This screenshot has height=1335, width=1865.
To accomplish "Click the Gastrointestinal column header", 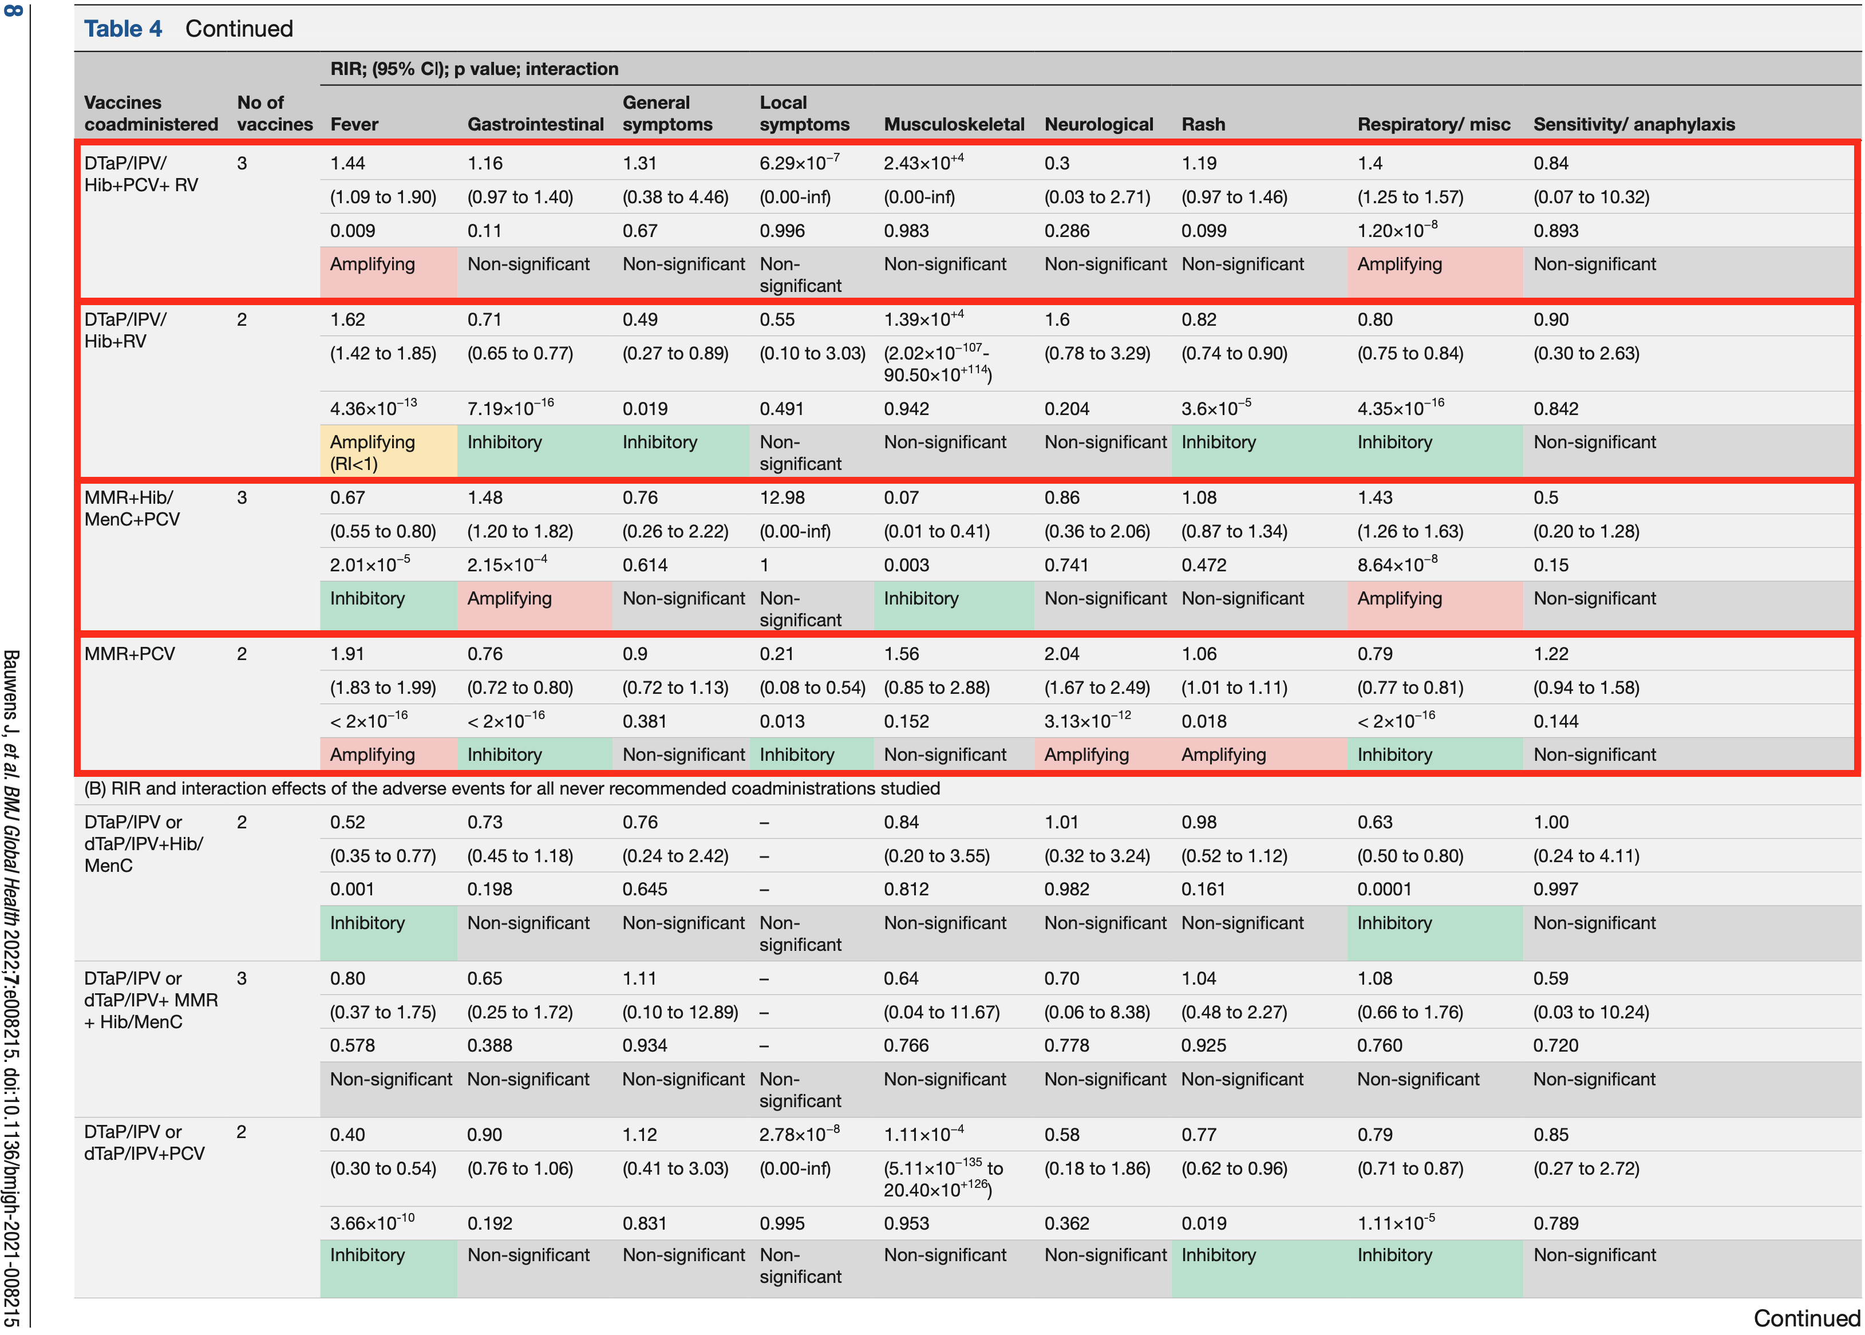I will 535,124.
